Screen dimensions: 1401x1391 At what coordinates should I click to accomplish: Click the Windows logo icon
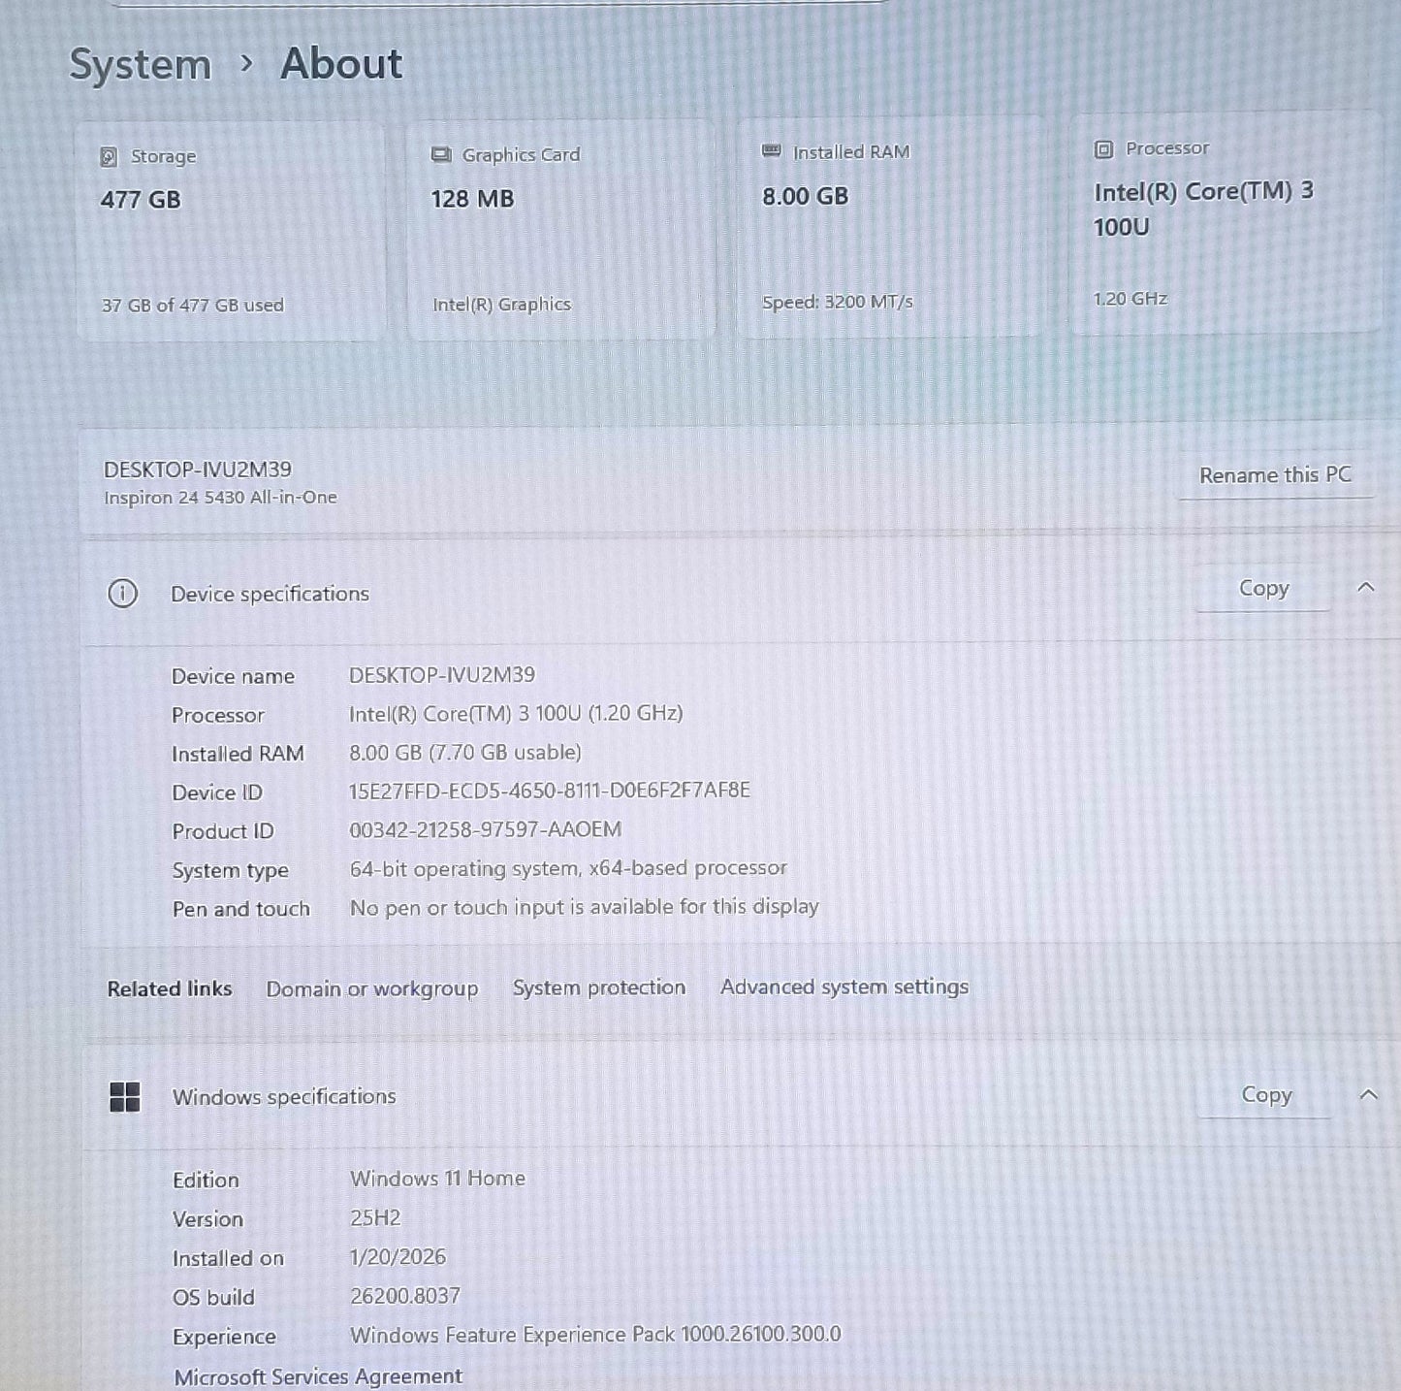click(125, 1097)
